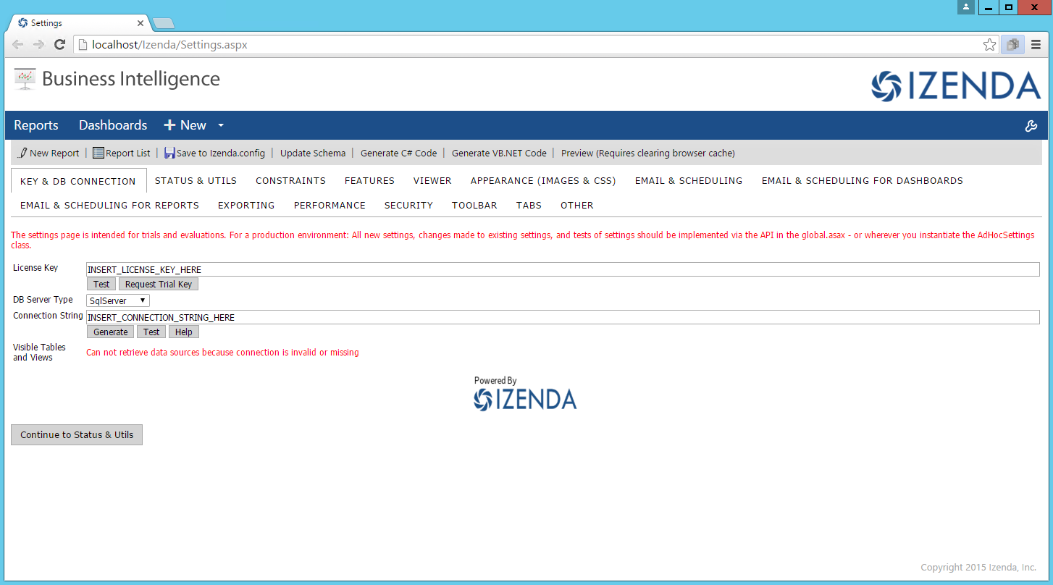Click the Generate C# Code link
This screenshot has width=1053, height=585.
pos(399,153)
